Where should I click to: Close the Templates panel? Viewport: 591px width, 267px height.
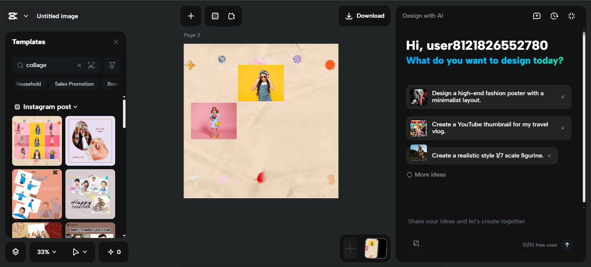[x=116, y=42]
